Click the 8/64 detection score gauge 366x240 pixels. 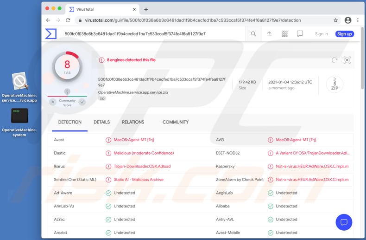pyautogui.click(x=67, y=67)
